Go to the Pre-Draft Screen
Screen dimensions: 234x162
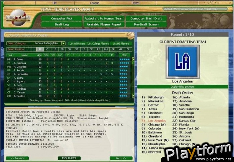[x=146, y=24]
